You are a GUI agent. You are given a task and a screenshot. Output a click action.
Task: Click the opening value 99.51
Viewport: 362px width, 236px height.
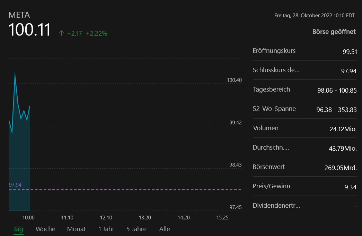[350, 51]
